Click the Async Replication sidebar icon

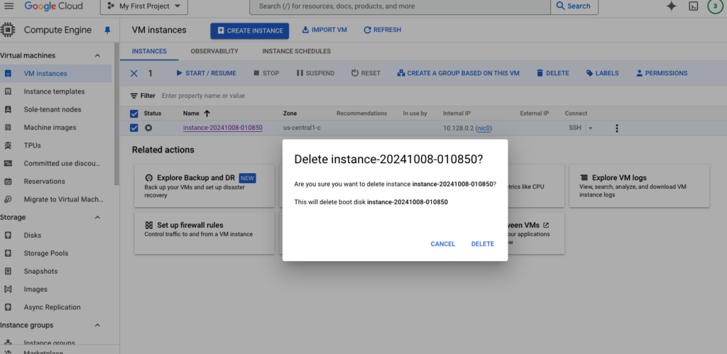click(x=8, y=307)
